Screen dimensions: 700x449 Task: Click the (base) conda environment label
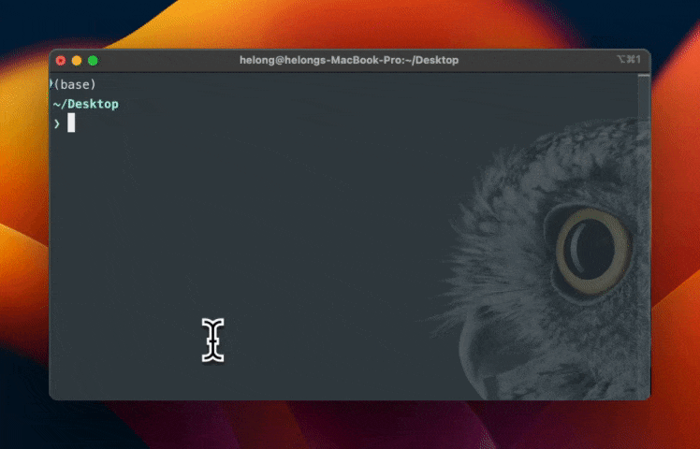(x=77, y=84)
